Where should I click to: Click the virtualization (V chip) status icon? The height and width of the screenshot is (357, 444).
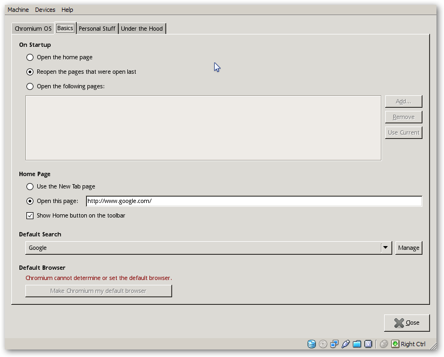(x=368, y=344)
